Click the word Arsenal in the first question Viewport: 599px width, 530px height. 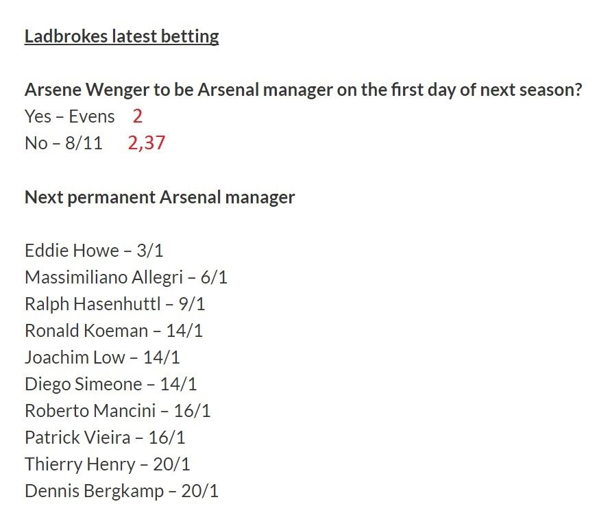tap(228, 90)
